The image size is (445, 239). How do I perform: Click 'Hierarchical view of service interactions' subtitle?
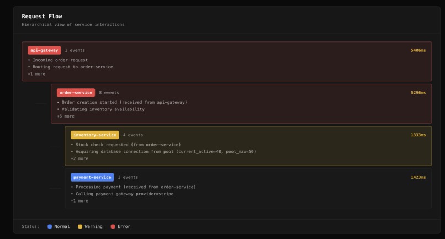pyautogui.click(x=73, y=25)
